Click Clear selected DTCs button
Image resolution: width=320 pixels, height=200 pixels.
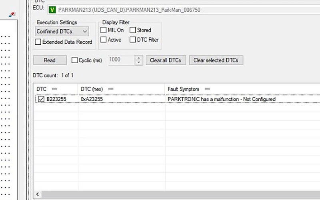tap(216, 60)
